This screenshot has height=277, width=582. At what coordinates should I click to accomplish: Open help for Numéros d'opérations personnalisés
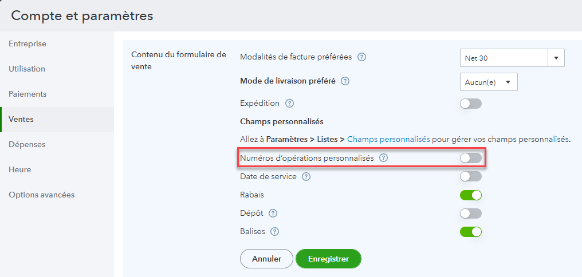click(x=384, y=158)
